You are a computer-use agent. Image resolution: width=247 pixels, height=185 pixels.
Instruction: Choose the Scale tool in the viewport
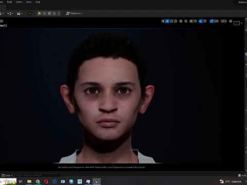(x=175, y=21)
